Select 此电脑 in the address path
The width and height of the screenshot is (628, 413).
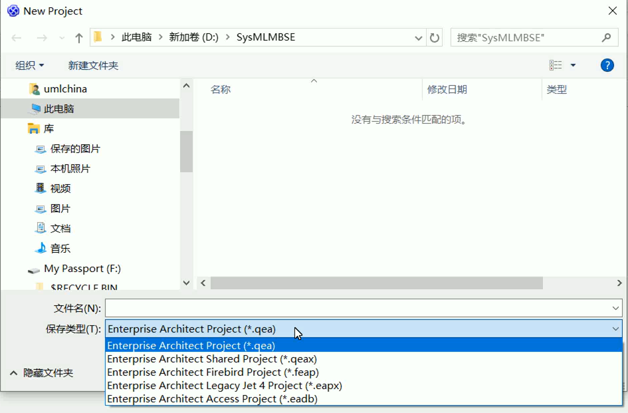137,37
